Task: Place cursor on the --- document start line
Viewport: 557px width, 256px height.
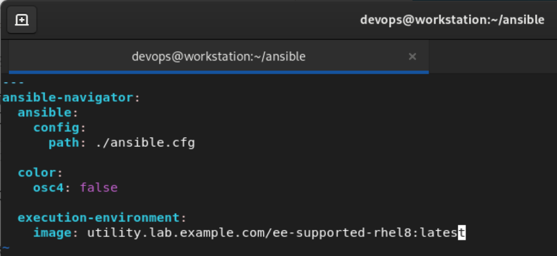Action: click(x=14, y=83)
